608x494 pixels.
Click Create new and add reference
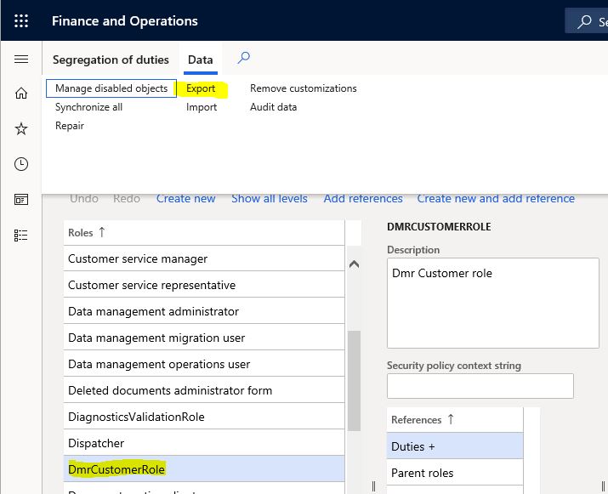[496, 198]
